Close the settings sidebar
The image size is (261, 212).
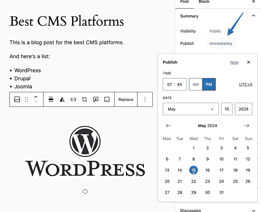(254, 1)
